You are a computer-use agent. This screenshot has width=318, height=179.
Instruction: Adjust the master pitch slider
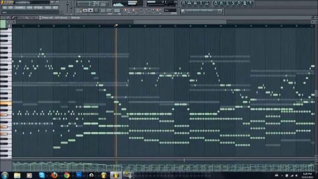tap(72, 7)
